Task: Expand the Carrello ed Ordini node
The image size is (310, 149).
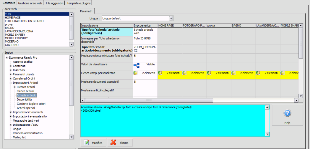Action: (x=11, y=78)
